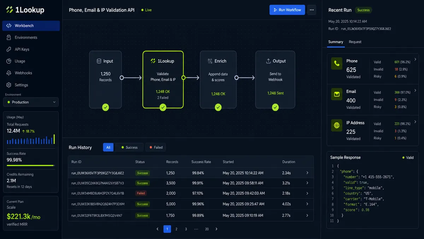
Task: Open the three-dot more options menu
Action: (x=312, y=10)
